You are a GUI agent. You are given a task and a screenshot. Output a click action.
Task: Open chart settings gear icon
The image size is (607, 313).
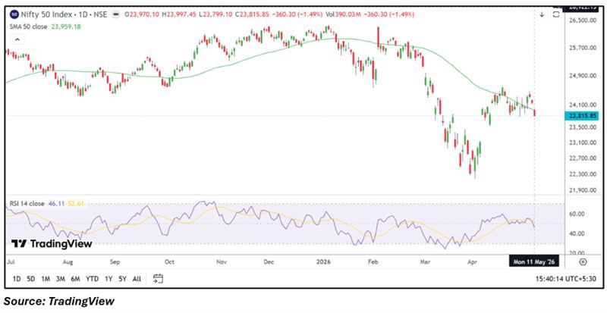(583, 262)
